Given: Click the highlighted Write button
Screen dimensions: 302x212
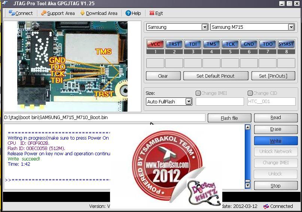Looking at the screenshot, I should tap(276, 141).
